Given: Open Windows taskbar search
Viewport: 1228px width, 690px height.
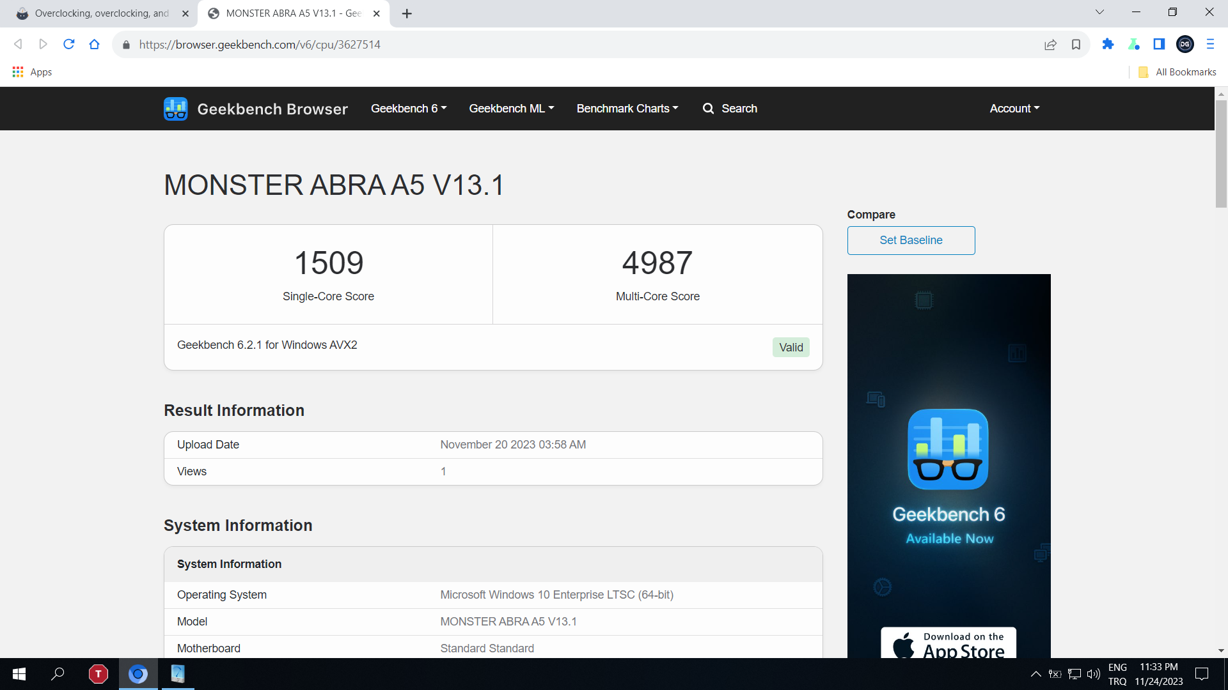Looking at the screenshot, I should coord(58,674).
